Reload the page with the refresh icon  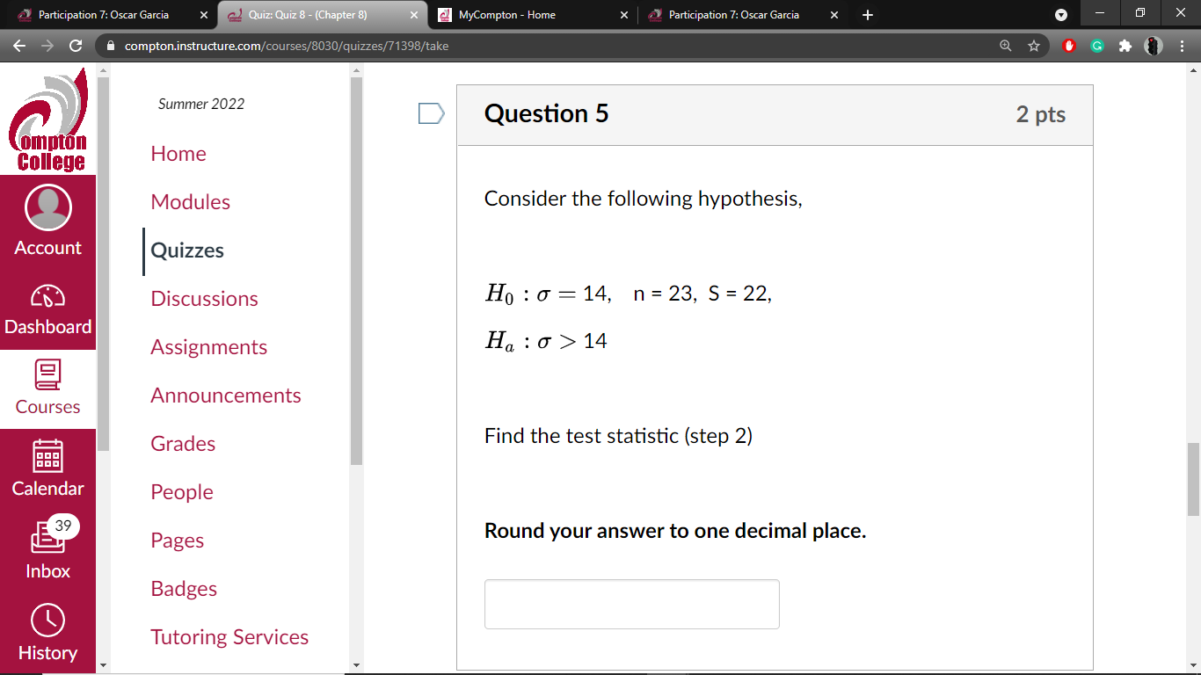click(76, 46)
